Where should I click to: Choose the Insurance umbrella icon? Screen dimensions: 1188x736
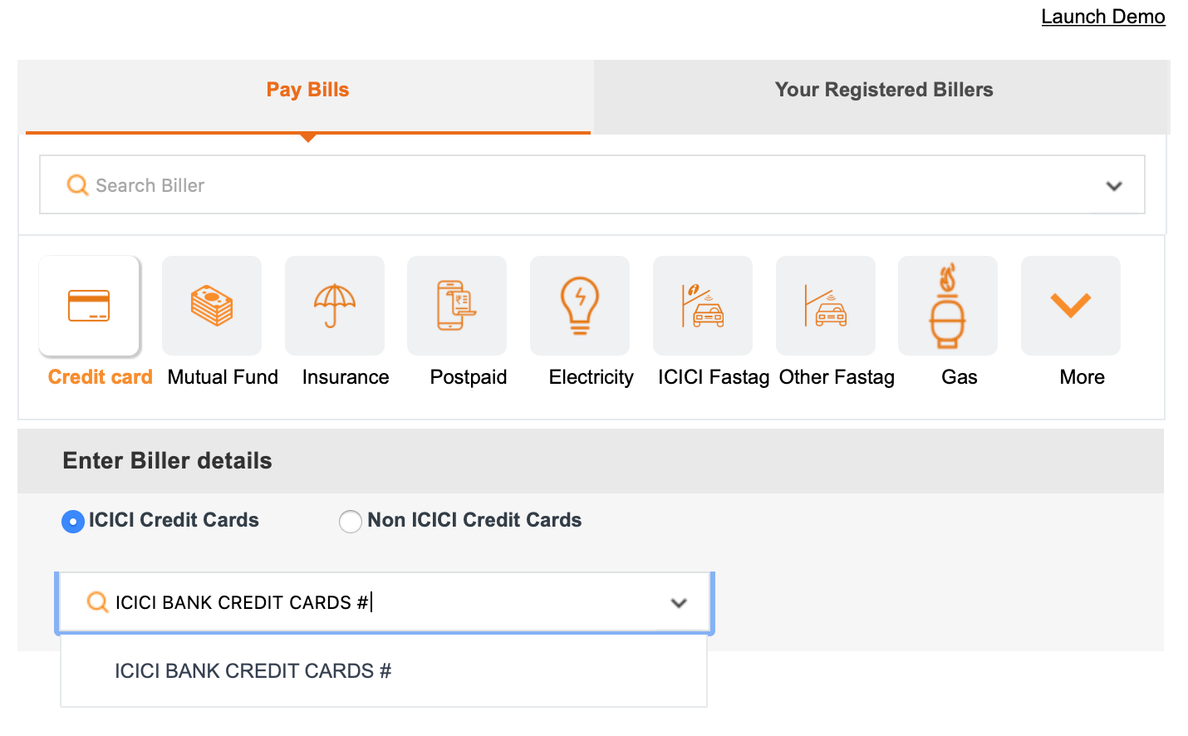(x=335, y=305)
